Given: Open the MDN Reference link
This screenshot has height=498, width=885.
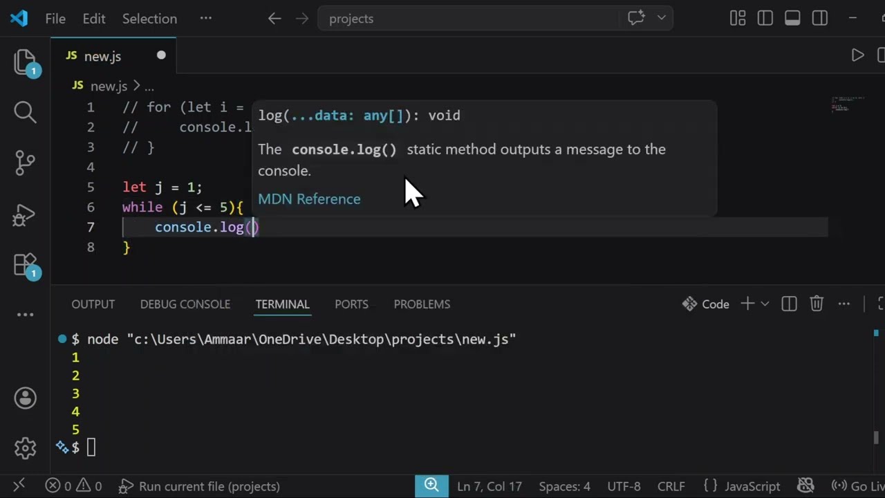Looking at the screenshot, I should [309, 199].
